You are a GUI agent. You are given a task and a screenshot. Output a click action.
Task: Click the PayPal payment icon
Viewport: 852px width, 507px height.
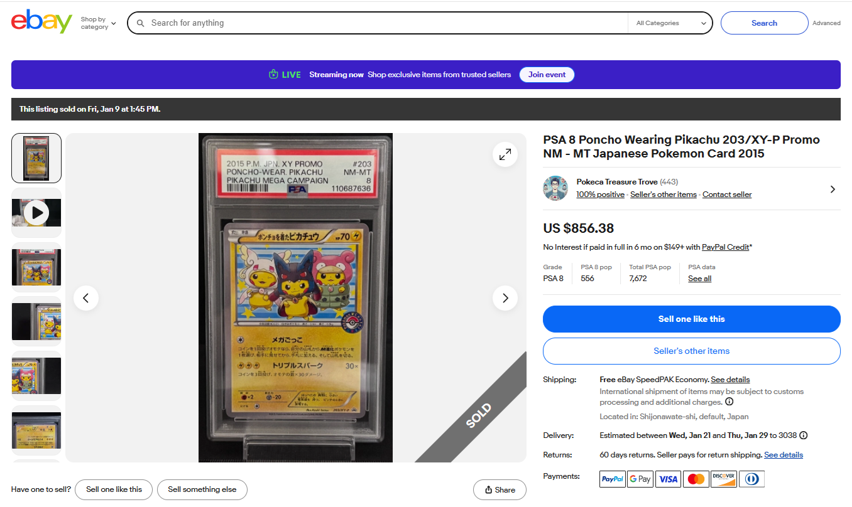point(612,479)
